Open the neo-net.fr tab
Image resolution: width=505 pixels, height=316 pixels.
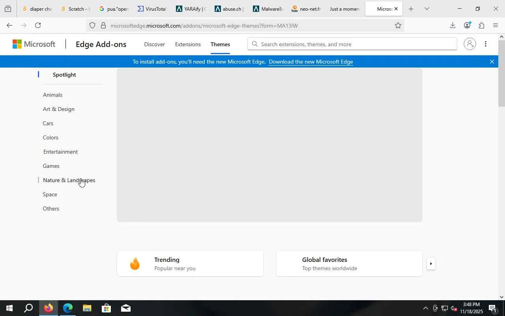coord(306,9)
